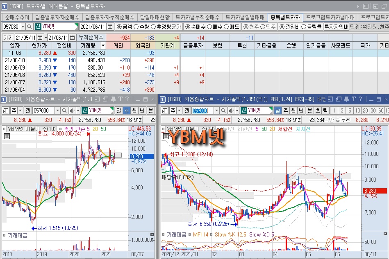Select 주 weekly period in right chart
The height and width of the screenshot is (259, 389).
coord(286,110)
